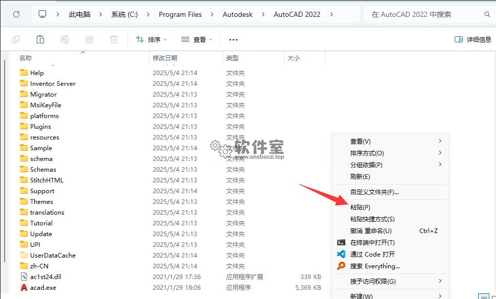Click the Plugins folder icon
The width and height of the screenshot is (496, 299).
pos(23,126)
